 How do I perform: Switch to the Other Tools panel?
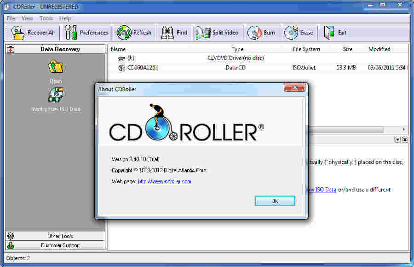(x=55, y=236)
